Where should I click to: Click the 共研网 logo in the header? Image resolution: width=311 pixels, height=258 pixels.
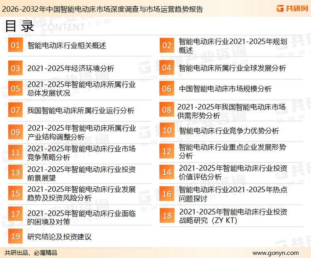[x=292, y=8]
